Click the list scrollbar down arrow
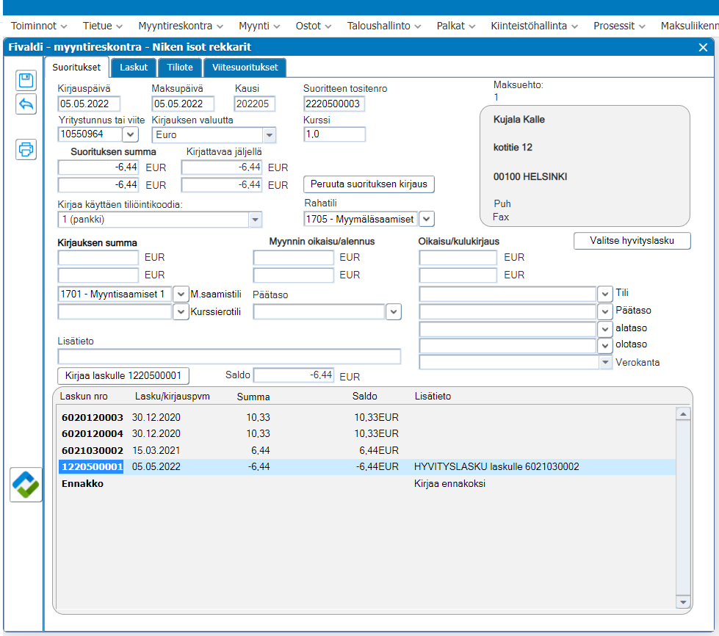Screen dimensions: 719x636 [683, 602]
